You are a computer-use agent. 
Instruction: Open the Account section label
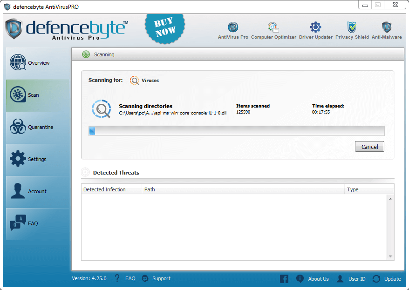pyautogui.click(x=37, y=191)
